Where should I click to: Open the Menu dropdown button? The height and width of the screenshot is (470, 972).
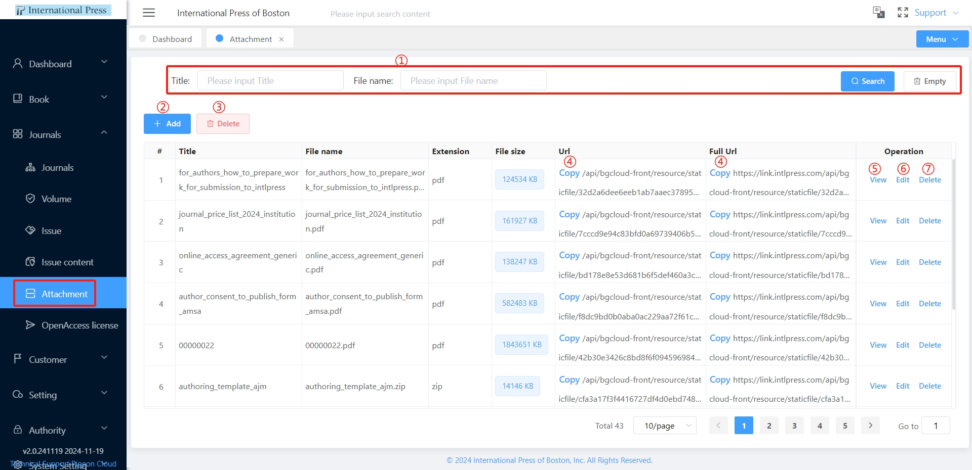[x=942, y=39]
